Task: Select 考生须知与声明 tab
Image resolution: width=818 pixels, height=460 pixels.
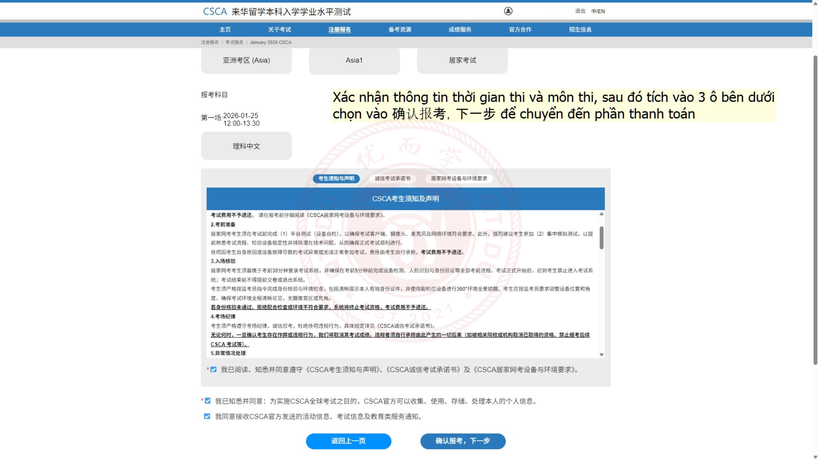Action: [336, 179]
